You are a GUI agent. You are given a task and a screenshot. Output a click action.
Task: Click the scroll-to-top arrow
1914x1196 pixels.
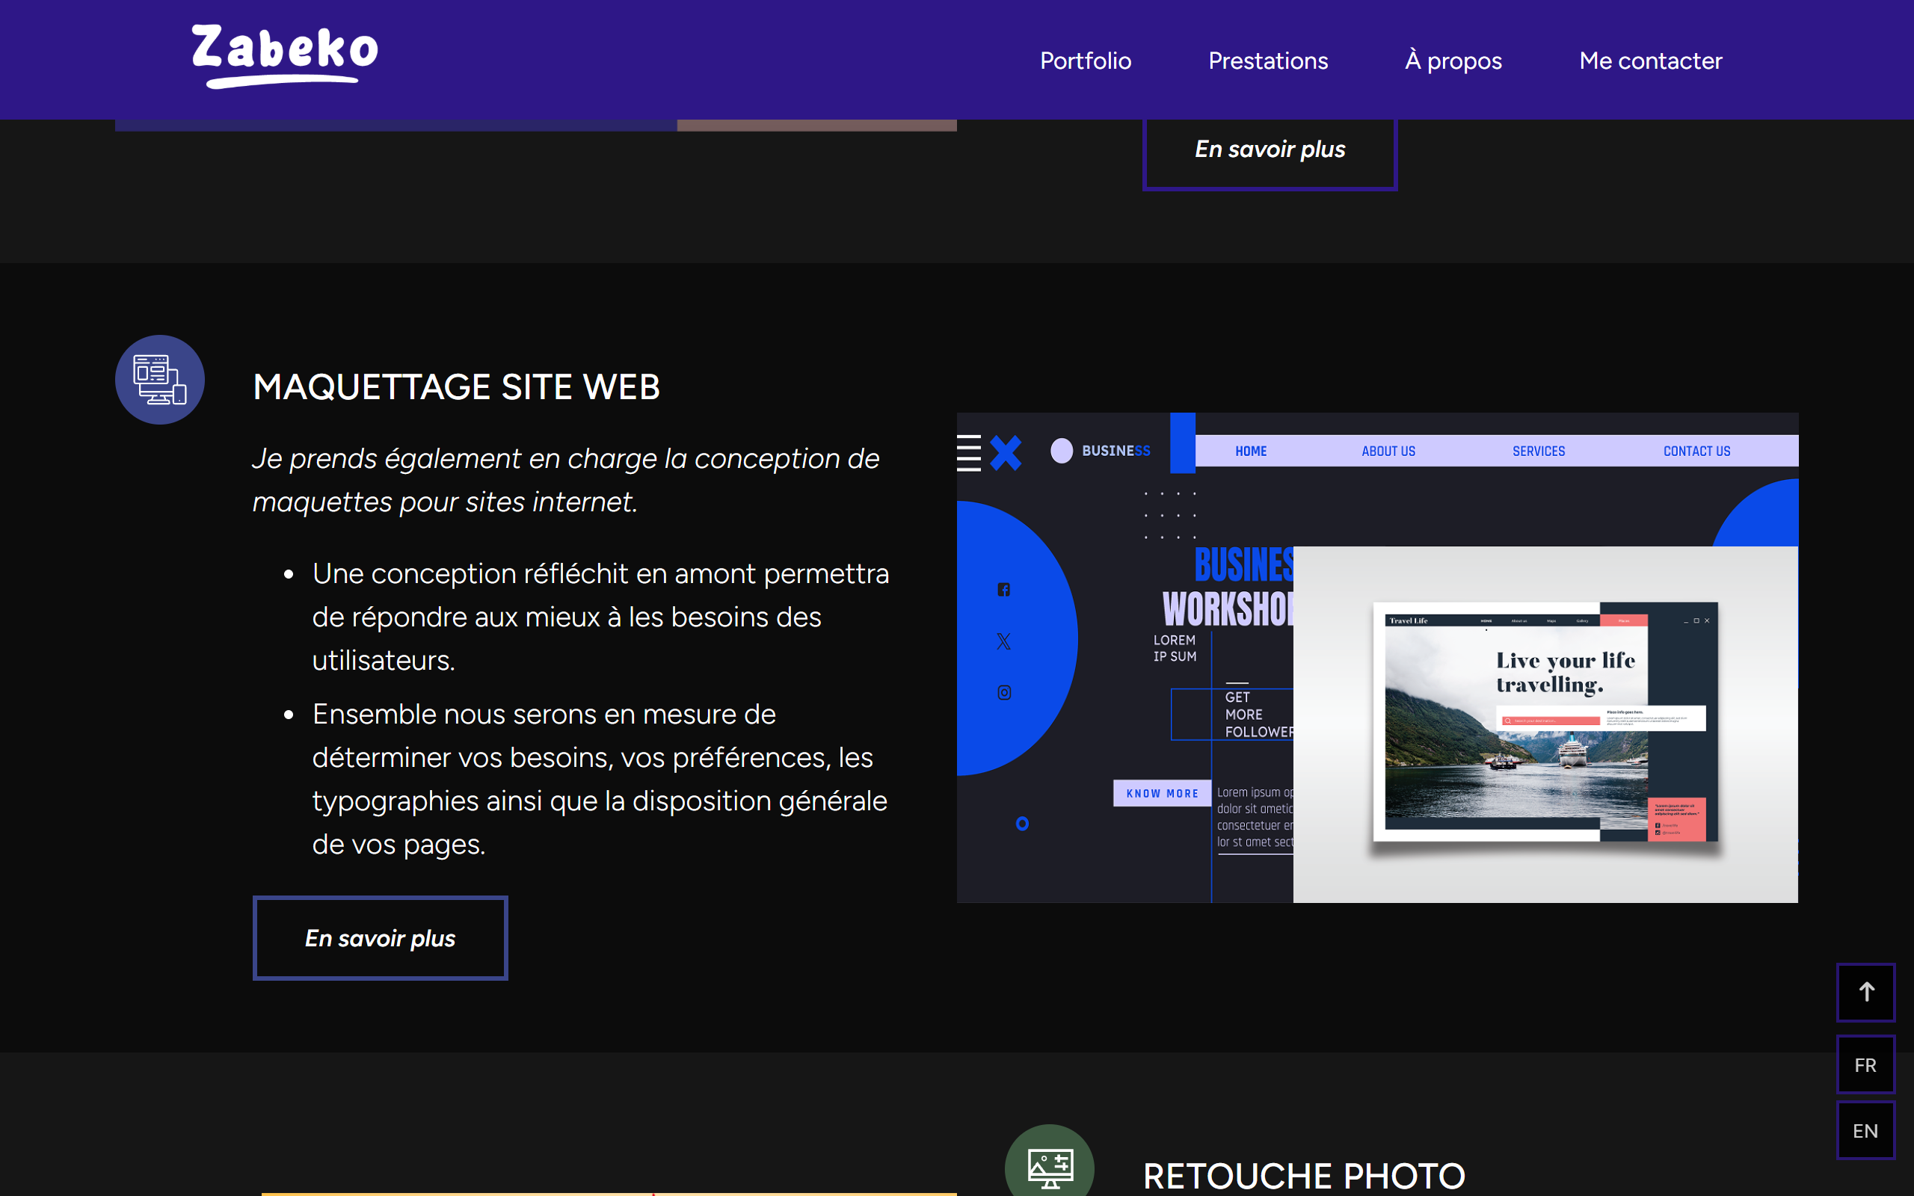pyautogui.click(x=1865, y=992)
